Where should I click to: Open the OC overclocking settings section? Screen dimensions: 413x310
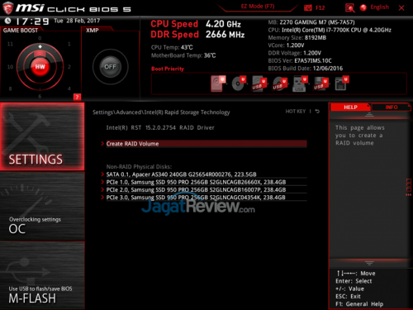(42, 206)
